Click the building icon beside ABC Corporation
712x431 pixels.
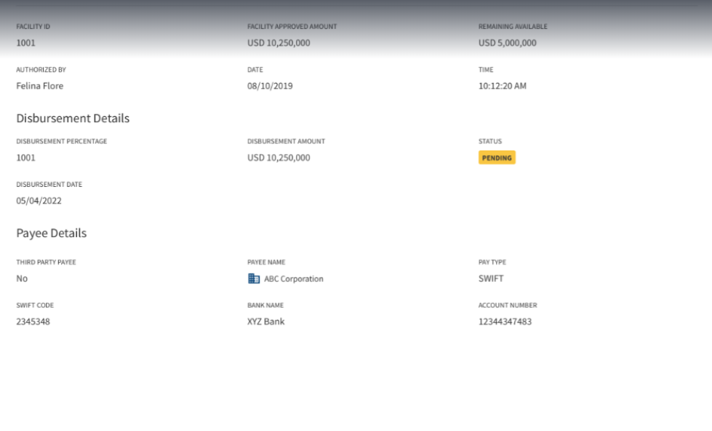tap(254, 278)
